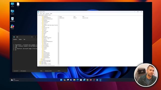Viewport: 161px width, 90px height.
Task: Expand the Policies key
Action: point(42,39)
